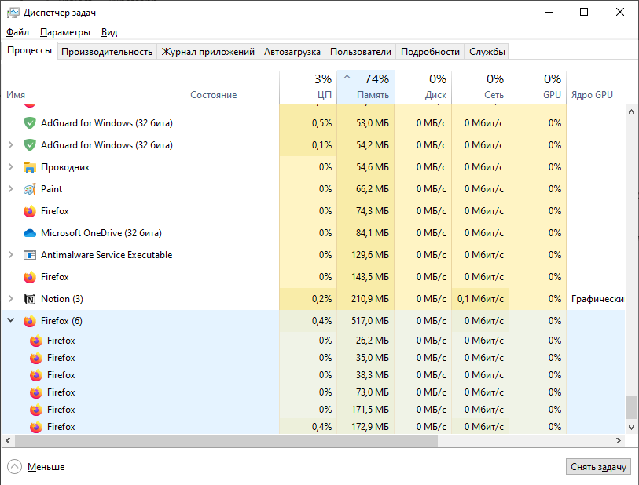The height and width of the screenshot is (485, 639).
Task: Select the Paint process icon
Action: pos(31,188)
